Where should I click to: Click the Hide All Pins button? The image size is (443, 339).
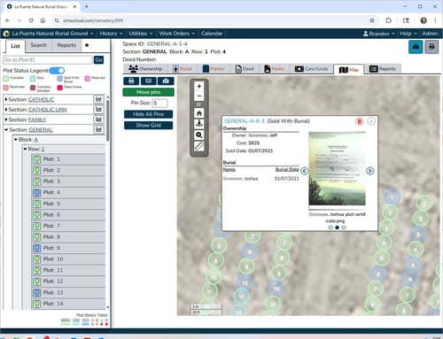pos(148,114)
